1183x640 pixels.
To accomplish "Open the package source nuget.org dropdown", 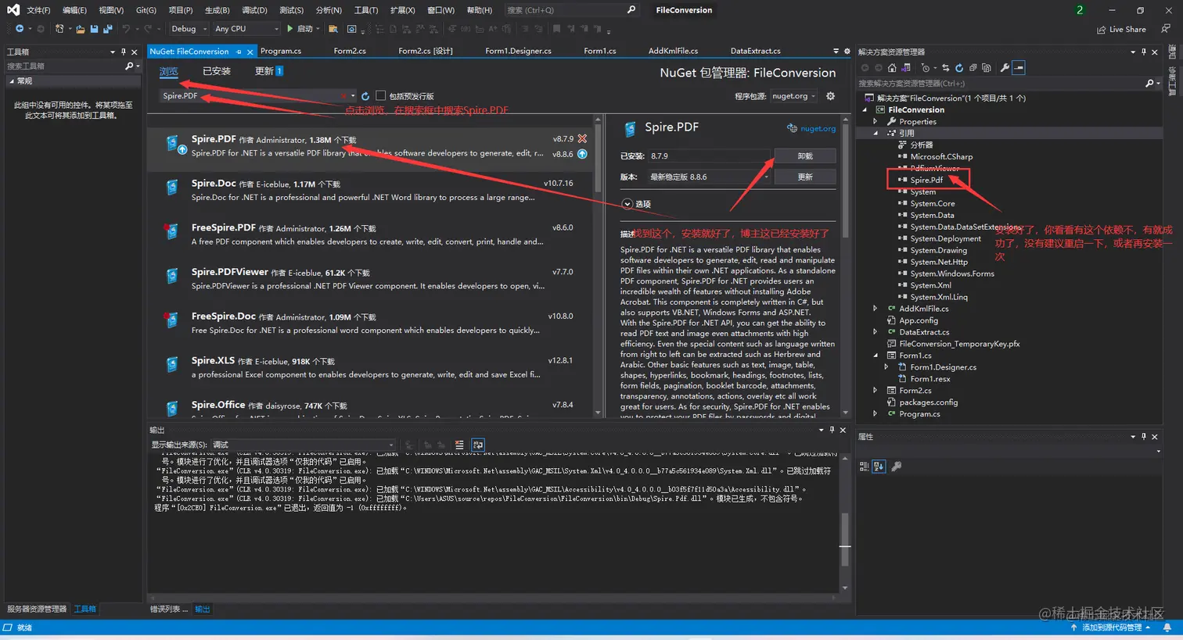I will click(793, 96).
